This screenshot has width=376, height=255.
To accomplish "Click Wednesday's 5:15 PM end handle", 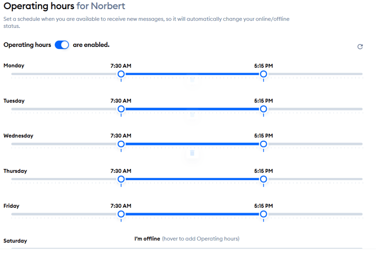I will point(263,144).
